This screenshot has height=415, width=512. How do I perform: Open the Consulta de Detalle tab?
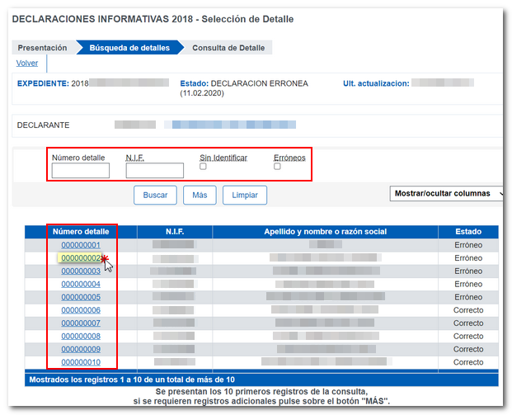coord(228,48)
